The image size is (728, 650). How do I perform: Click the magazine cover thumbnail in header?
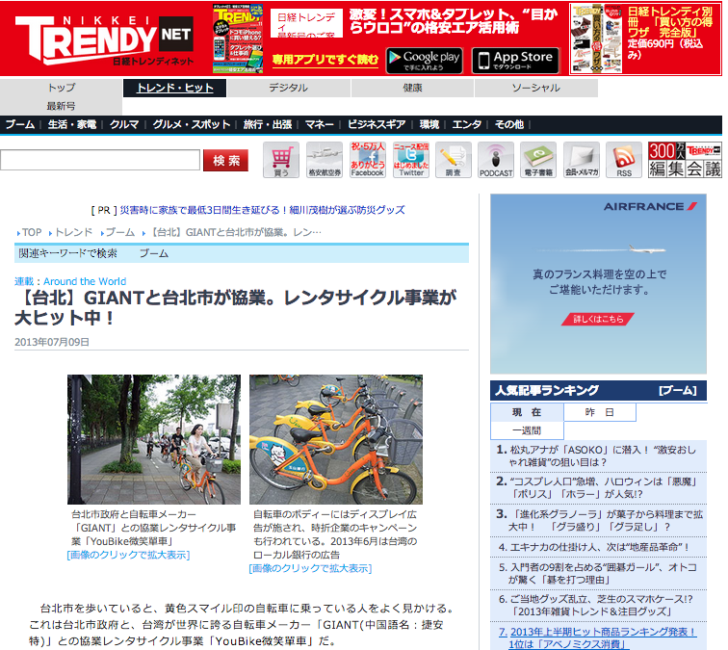coord(238,39)
